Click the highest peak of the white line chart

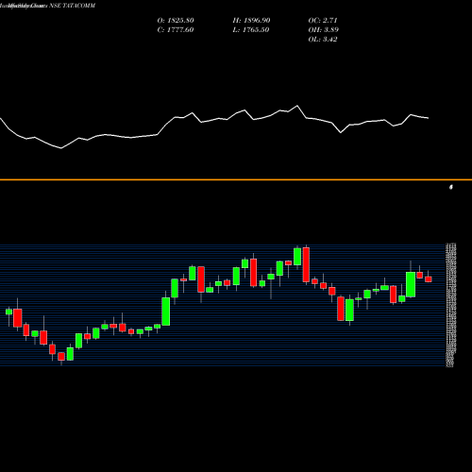pos(297,106)
